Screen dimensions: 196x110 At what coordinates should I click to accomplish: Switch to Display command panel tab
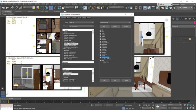(190, 19)
